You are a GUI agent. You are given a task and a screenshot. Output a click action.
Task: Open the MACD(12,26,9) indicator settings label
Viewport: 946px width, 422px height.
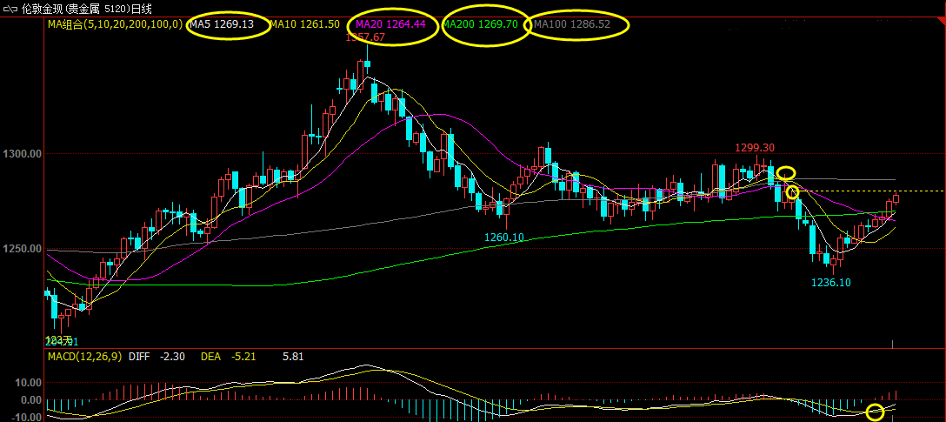pyautogui.click(x=85, y=357)
